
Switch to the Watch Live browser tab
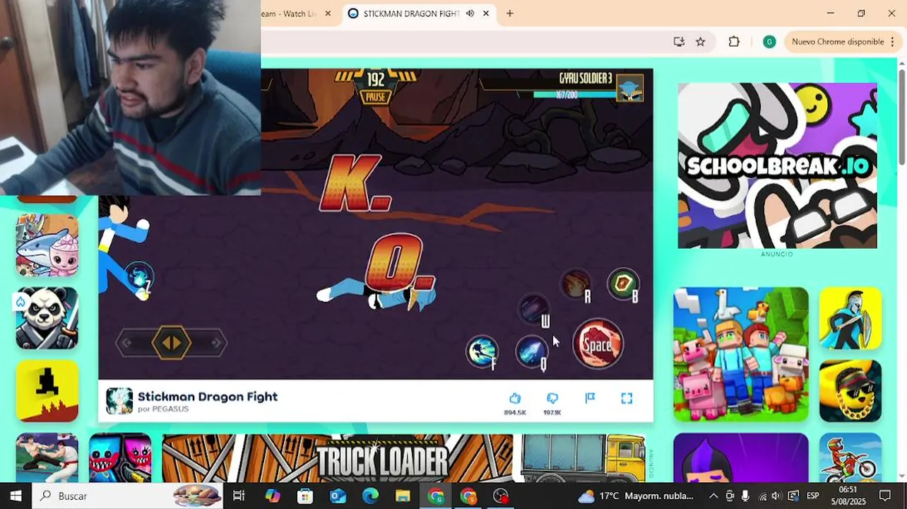click(x=290, y=13)
